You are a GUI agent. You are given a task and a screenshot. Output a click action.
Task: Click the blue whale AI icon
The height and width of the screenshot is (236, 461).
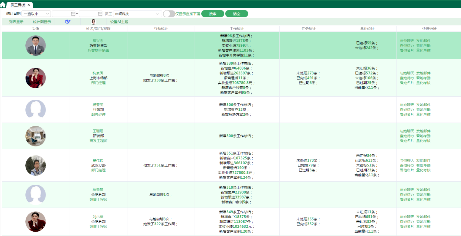point(68,22)
